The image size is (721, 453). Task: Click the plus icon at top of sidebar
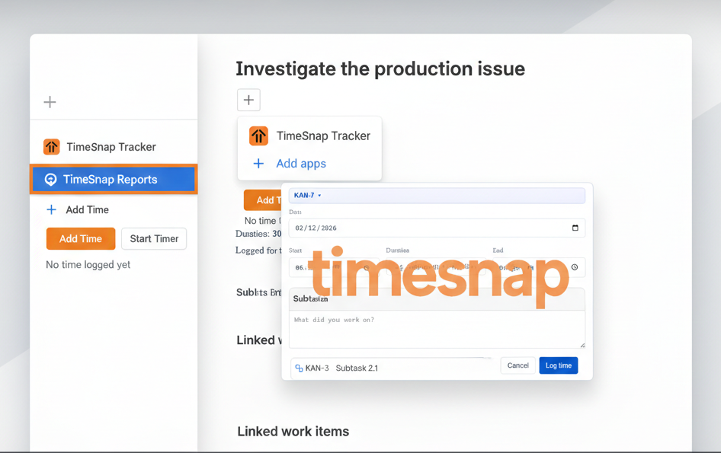point(50,102)
